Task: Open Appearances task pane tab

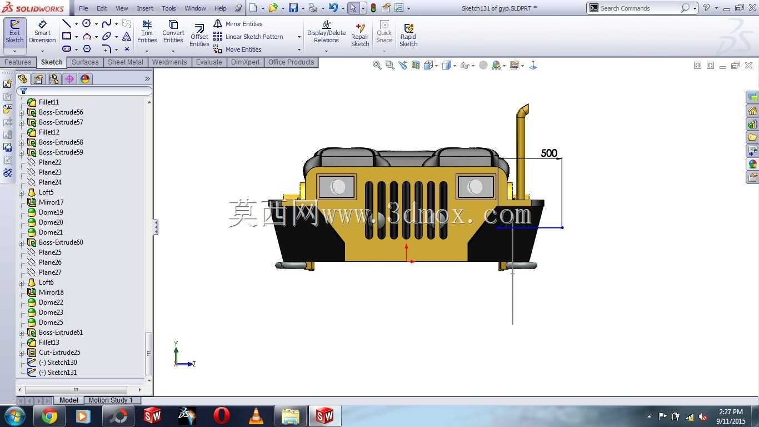Action: (752, 164)
